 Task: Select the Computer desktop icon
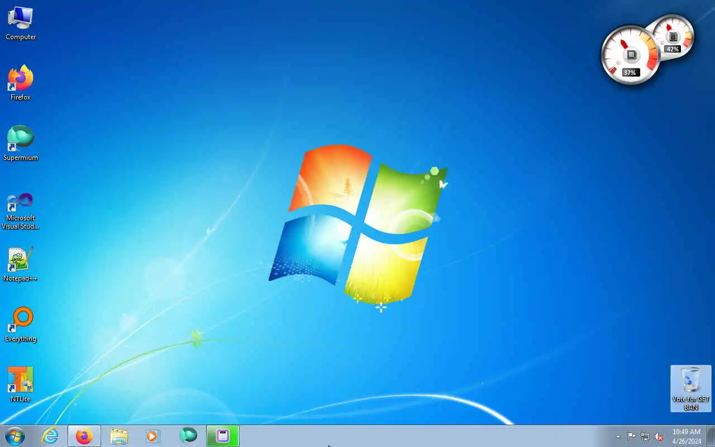click(x=21, y=23)
